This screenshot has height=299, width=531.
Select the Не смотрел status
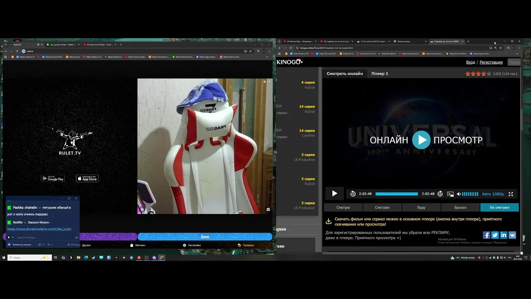[499, 207]
